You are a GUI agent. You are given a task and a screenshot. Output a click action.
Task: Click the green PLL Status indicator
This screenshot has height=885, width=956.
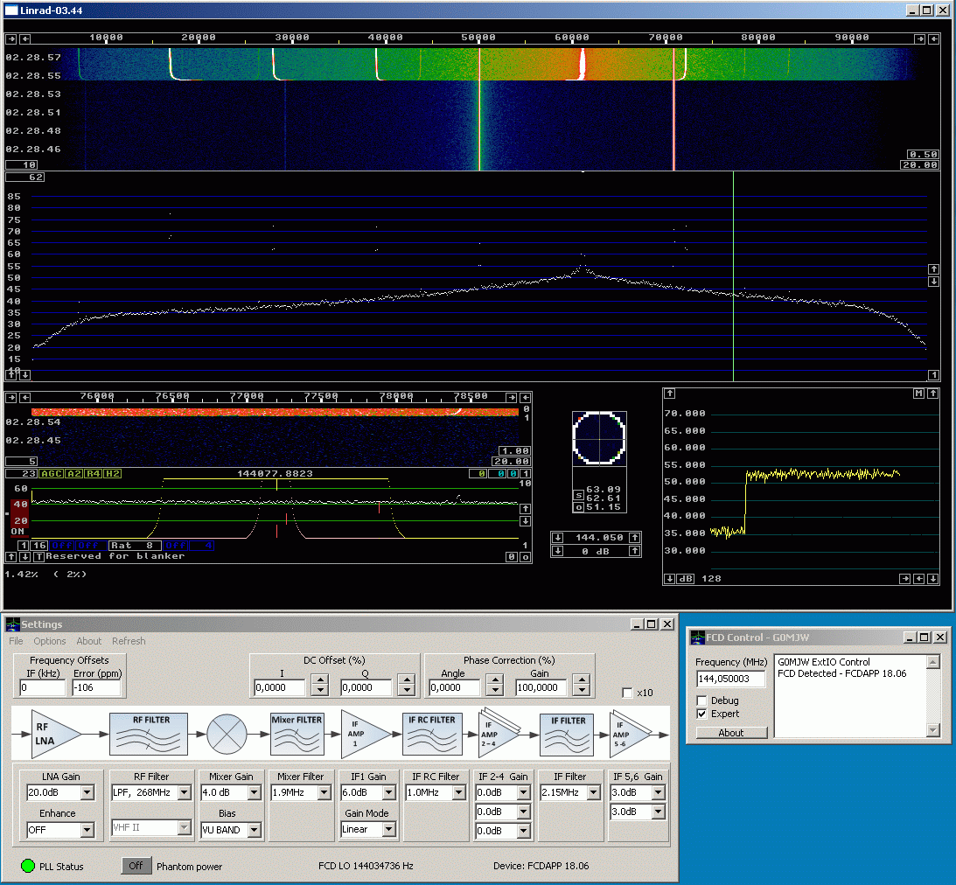point(28,866)
